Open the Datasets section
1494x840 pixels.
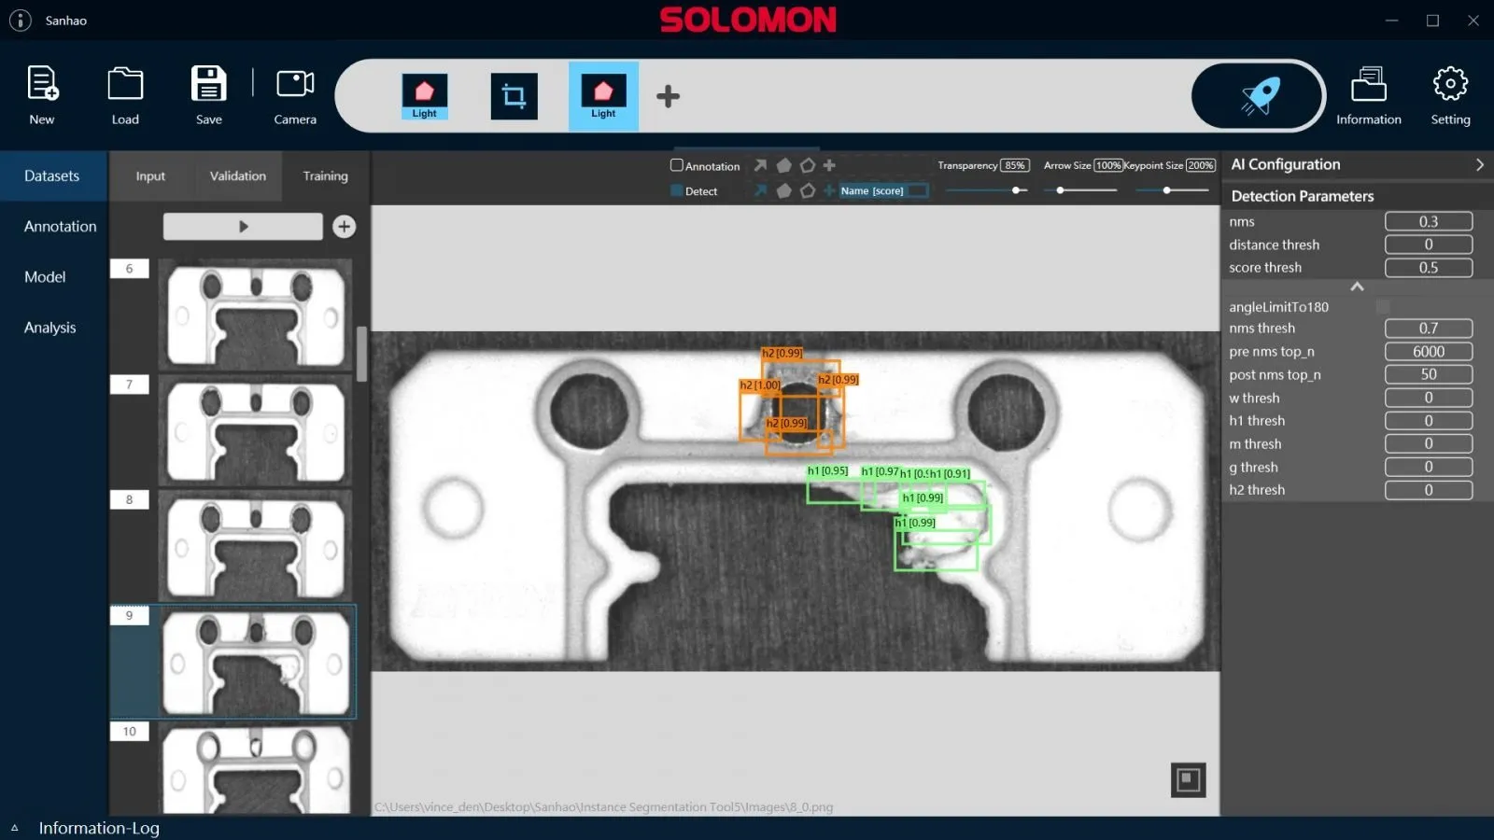52,175
